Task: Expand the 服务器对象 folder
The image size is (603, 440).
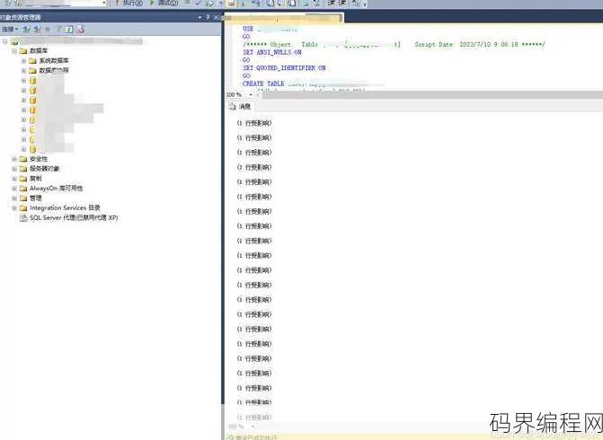Action: click(x=14, y=169)
